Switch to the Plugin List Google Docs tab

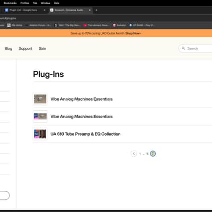coord(23,10)
